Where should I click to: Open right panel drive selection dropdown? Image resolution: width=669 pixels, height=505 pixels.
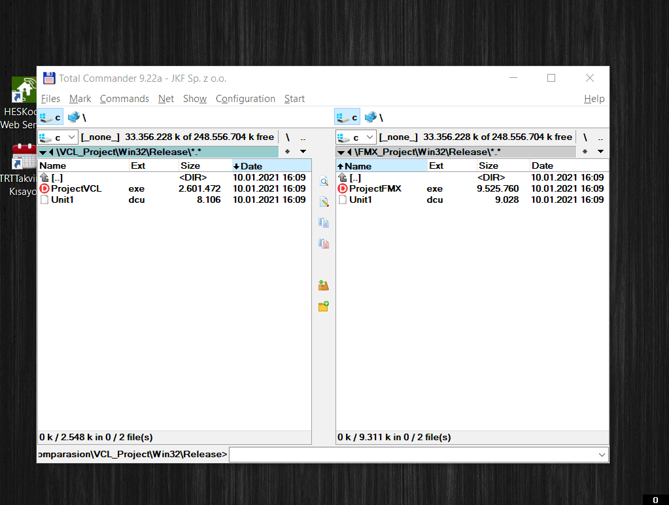pyautogui.click(x=356, y=137)
